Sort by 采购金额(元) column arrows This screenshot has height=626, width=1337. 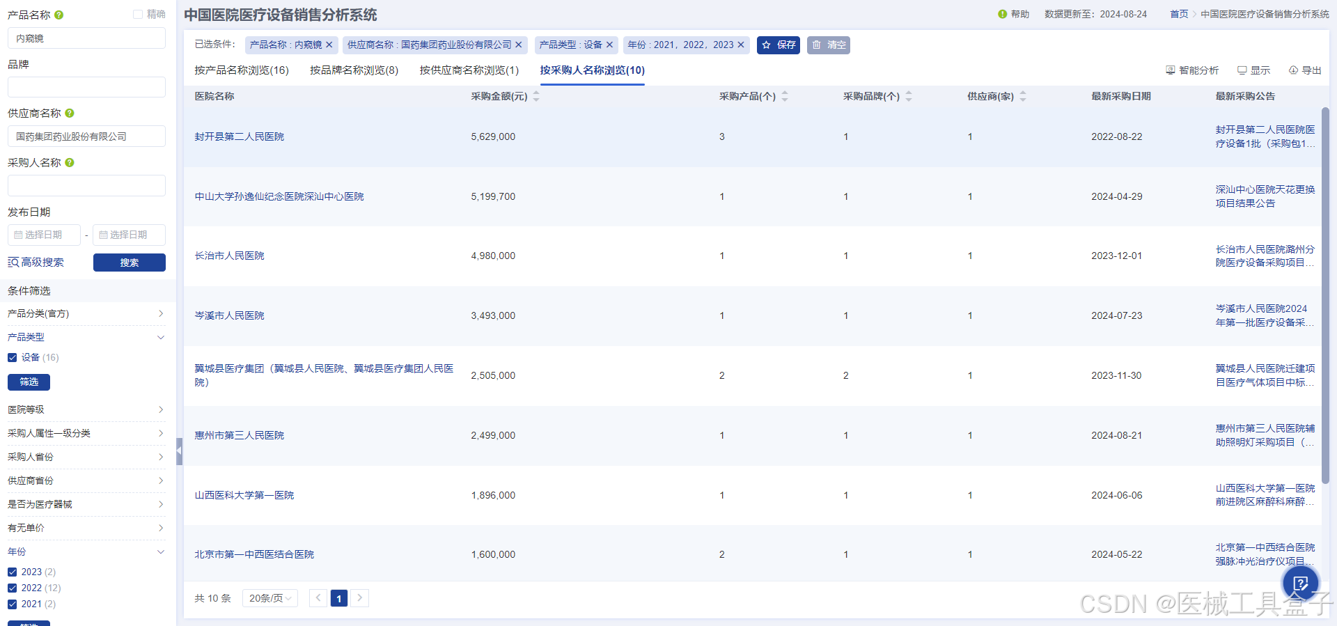coord(536,96)
